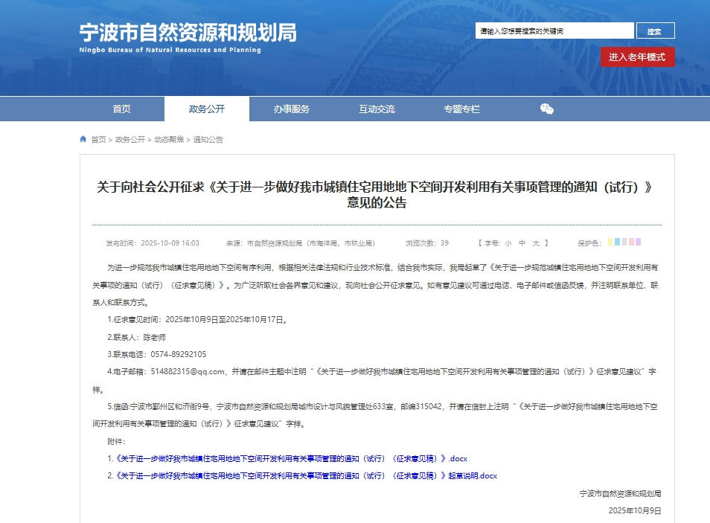The width and height of the screenshot is (710, 523).
Task: Select the purple protection color swatch
Action: [x=638, y=243]
